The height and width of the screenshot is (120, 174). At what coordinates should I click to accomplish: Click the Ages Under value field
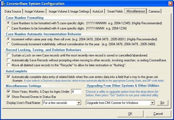[76, 91]
